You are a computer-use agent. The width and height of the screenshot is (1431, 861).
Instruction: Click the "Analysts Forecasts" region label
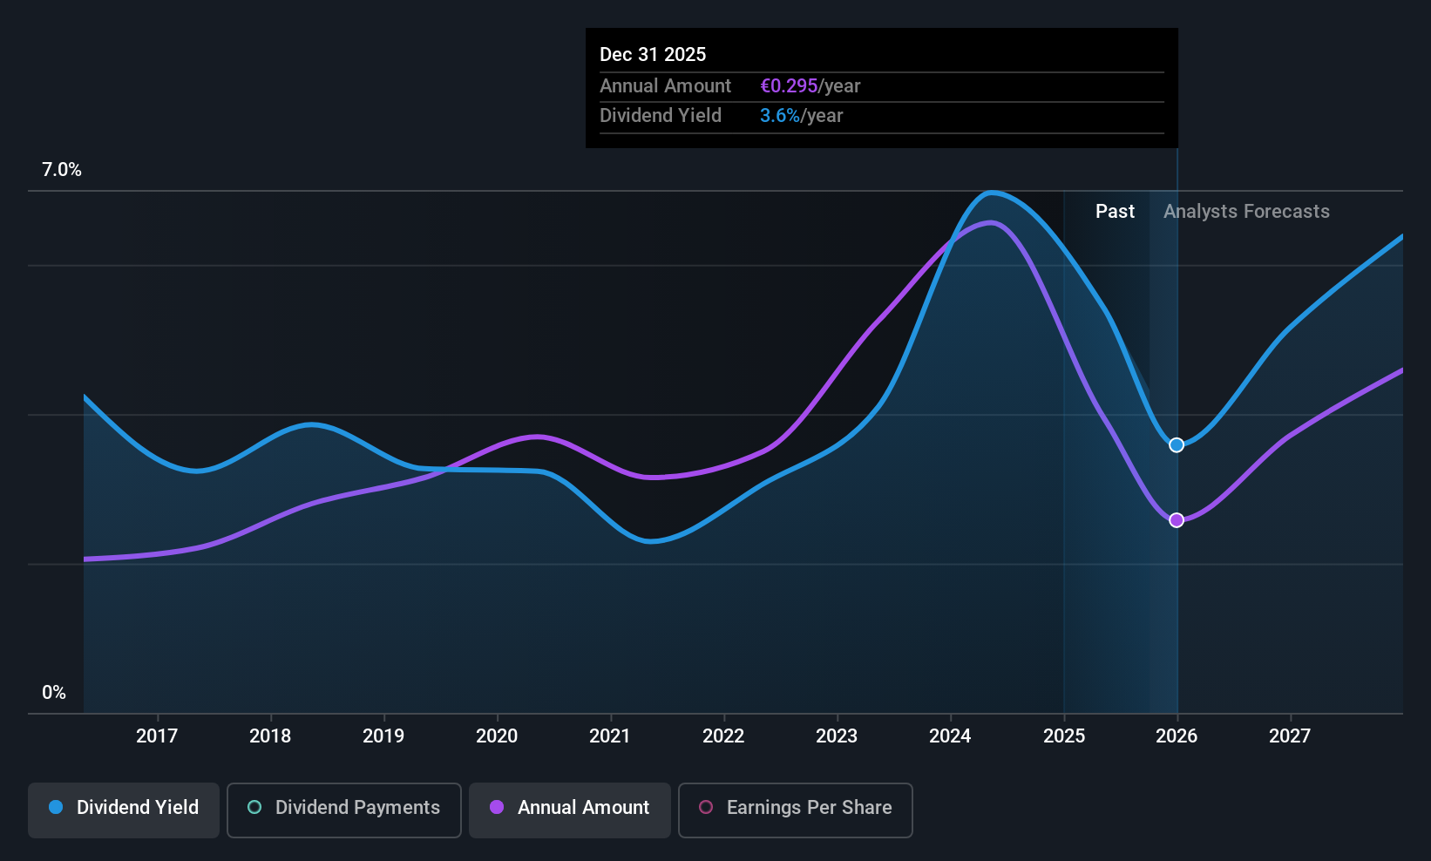[1246, 212]
